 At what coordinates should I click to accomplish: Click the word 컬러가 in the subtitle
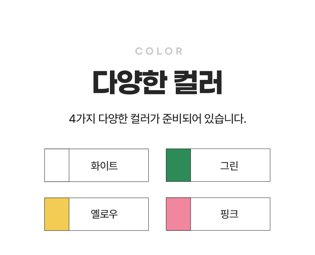click(145, 119)
